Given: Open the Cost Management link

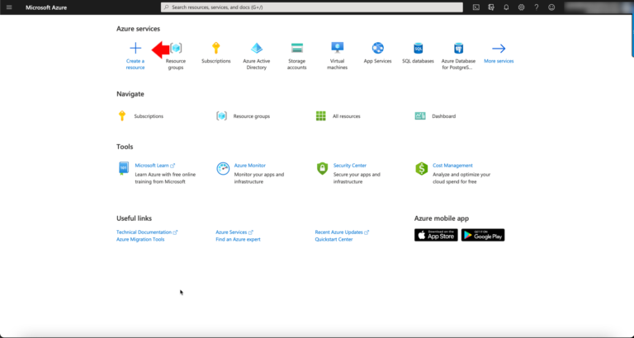Looking at the screenshot, I should [452, 166].
